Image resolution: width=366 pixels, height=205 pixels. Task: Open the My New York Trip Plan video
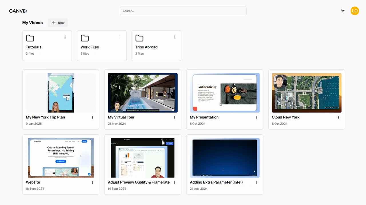[x=61, y=93]
